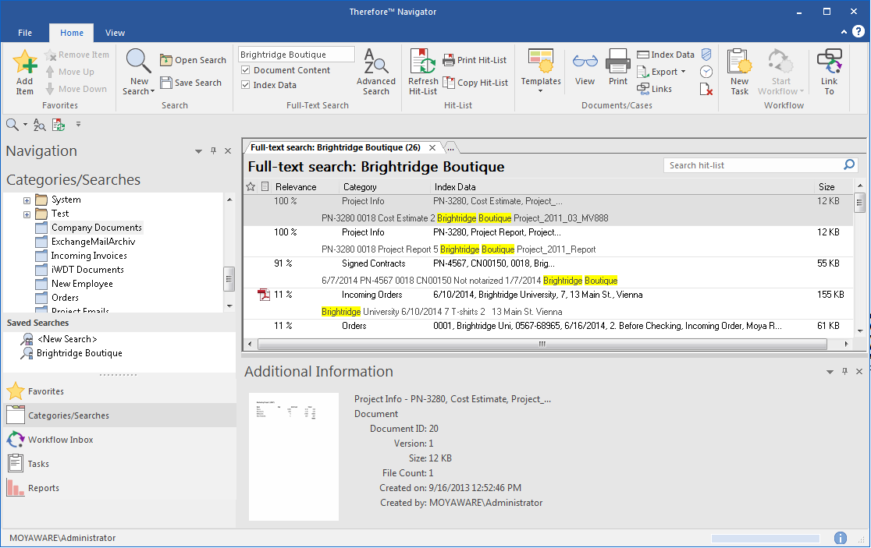Expand the Test folder tree node
Viewport: 871px width, 548px height.
pyautogui.click(x=27, y=214)
